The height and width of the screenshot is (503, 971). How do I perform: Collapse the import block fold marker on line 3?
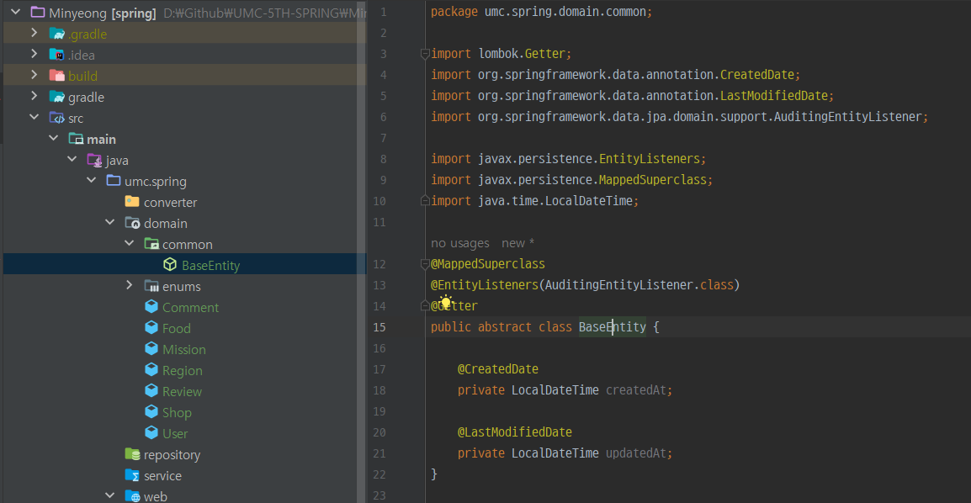pyautogui.click(x=425, y=54)
